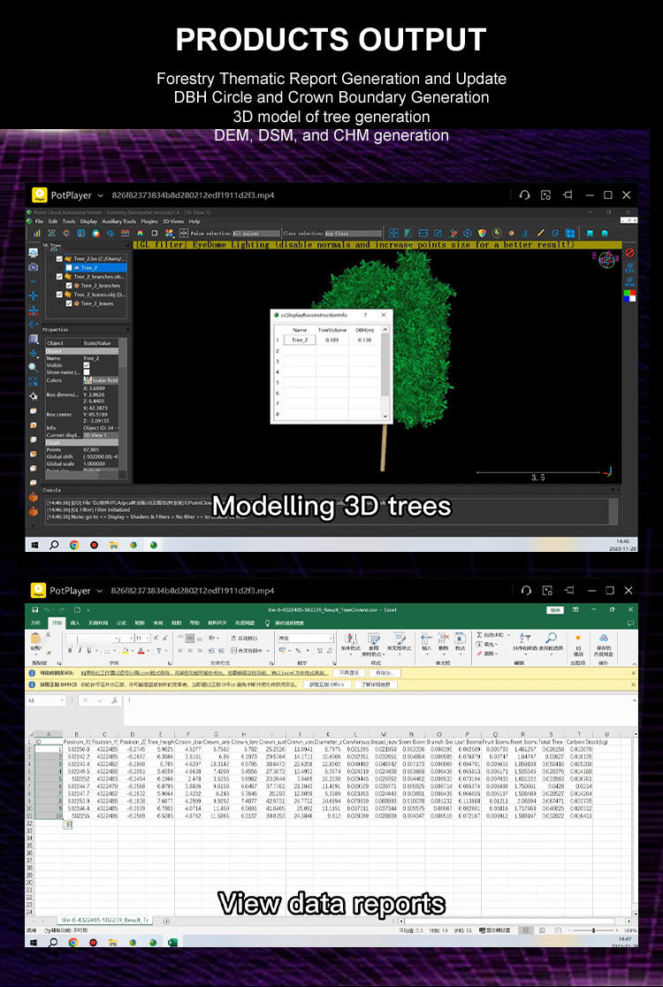Open the Pulse selection combo box
This screenshot has width=663, height=987.
(x=255, y=233)
